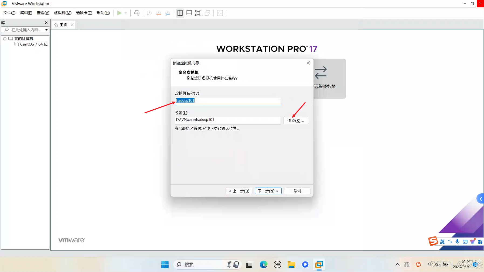Close the 新建虚拟机向导 dialog
This screenshot has height=272, width=484.
pyautogui.click(x=308, y=63)
